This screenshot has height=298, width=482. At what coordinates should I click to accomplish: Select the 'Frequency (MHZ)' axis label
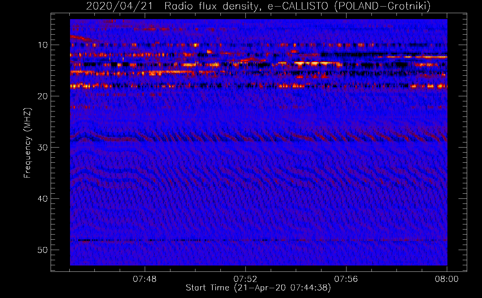tap(27, 143)
